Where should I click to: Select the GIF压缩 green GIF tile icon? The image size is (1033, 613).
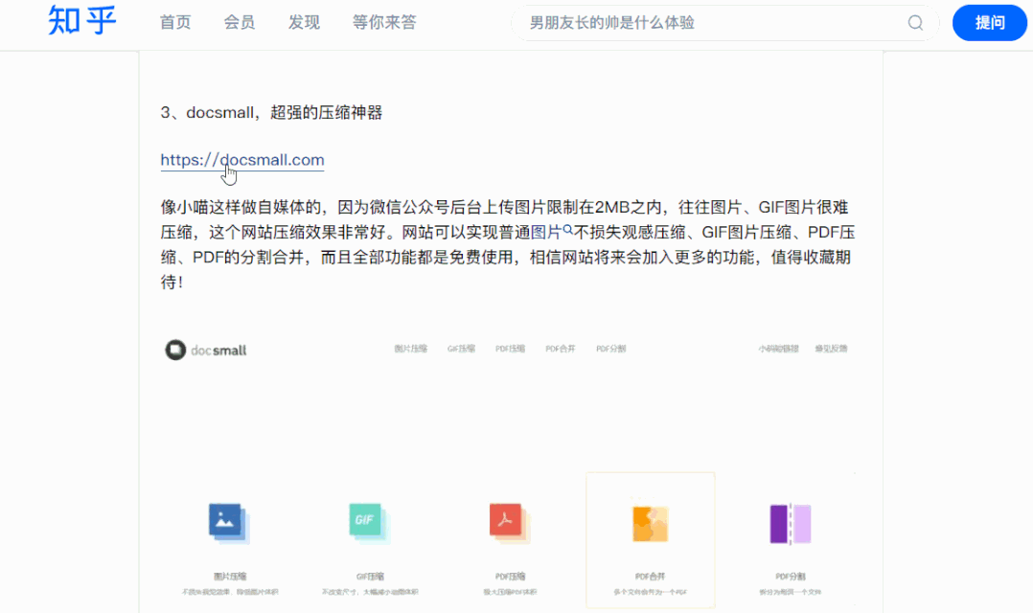click(366, 522)
